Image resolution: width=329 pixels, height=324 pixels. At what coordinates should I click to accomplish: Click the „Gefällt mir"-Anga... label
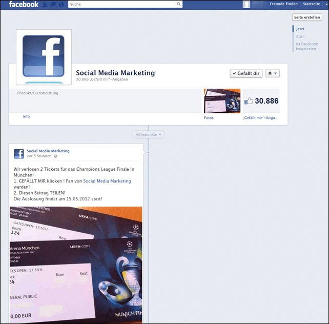[261, 118]
